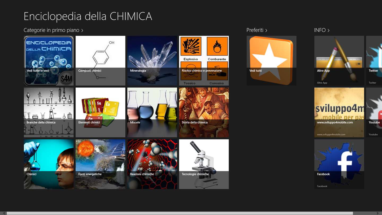Select the Tecnologie chimiche microscope tile
This screenshot has width=382, height=215.
coord(204,164)
